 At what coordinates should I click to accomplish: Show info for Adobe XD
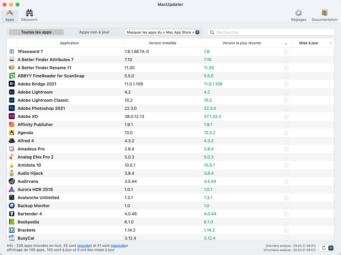point(286,116)
